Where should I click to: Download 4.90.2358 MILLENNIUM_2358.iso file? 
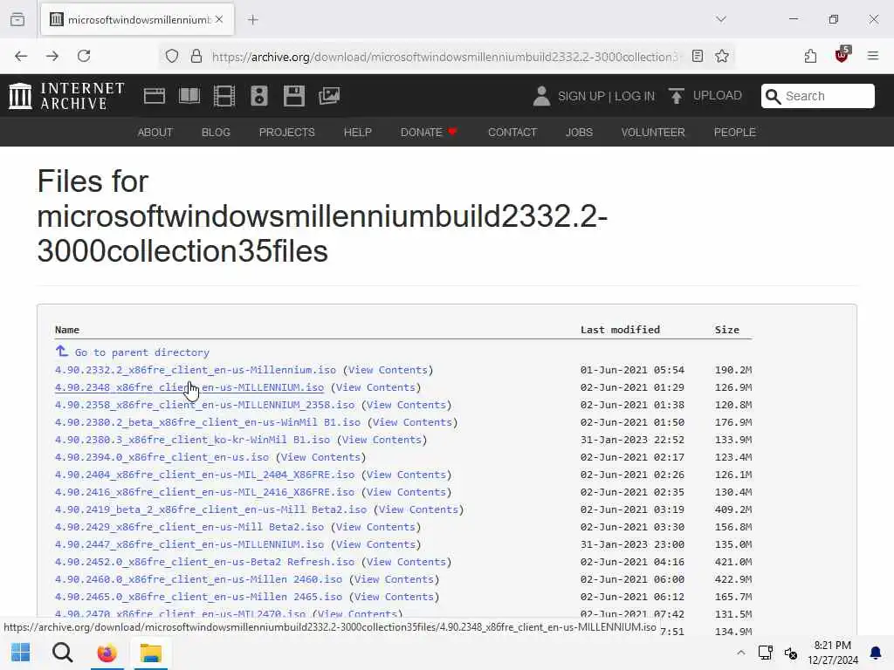(204, 405)
